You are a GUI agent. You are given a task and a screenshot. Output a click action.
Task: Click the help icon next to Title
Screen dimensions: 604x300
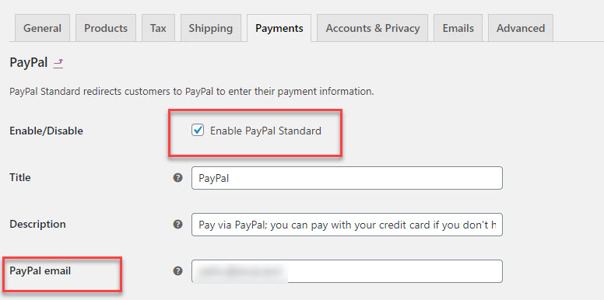pyautogui.click(x=177, y=178)
